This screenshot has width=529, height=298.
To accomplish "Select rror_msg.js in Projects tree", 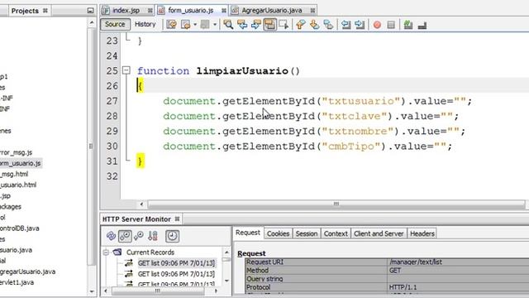I will (x=17, y=152).
